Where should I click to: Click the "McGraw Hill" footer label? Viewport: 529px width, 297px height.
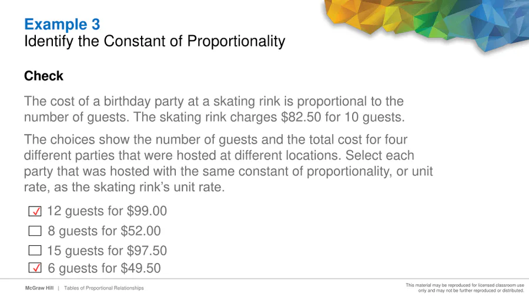39,288
